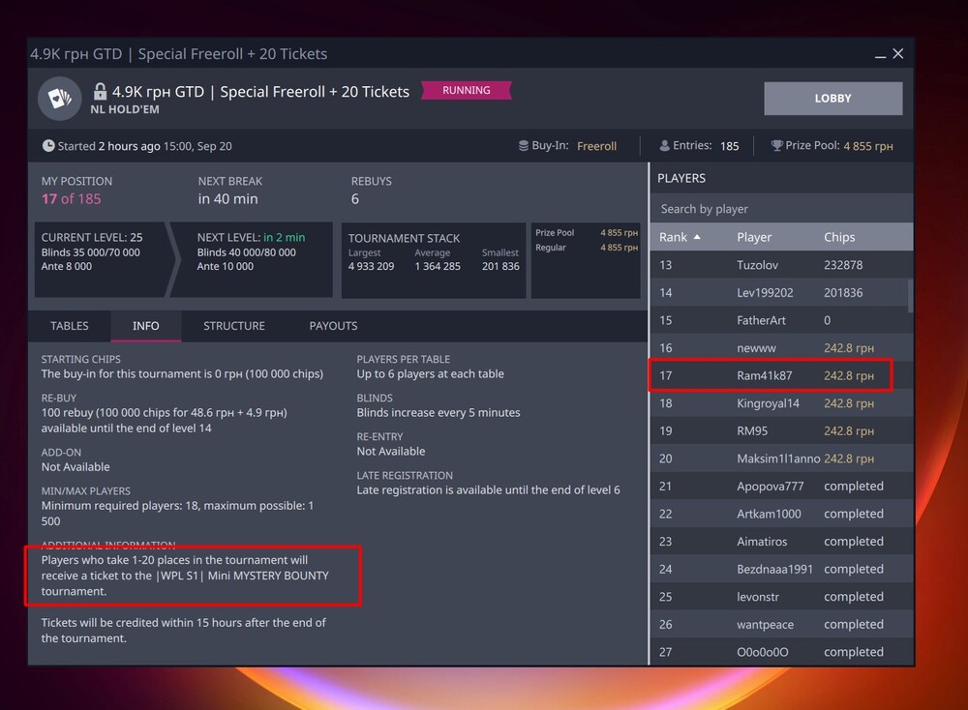Viewport: 968px width, 710px height.
Task: Click the clock icon next to Started
Action: click(x=48, y=146)
